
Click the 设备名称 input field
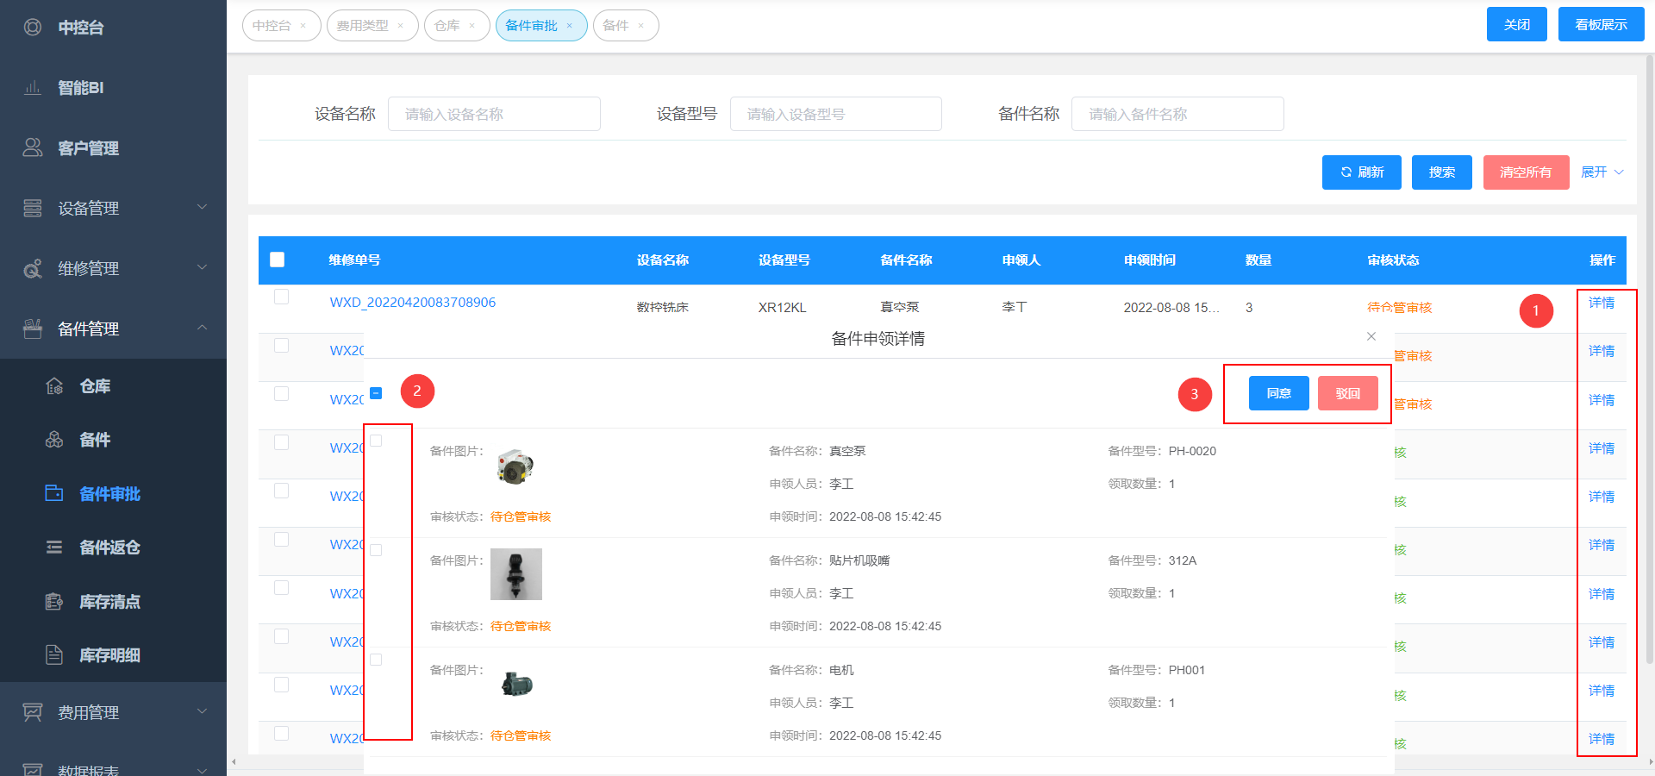[494, 114]
